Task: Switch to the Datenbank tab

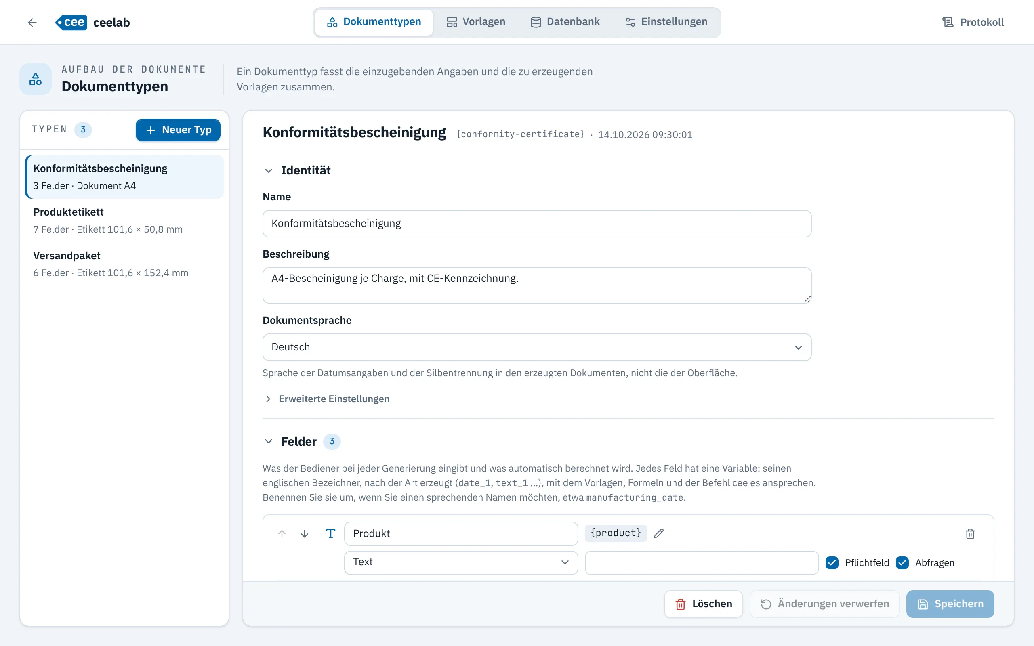Action: pyautogui.click(x=565, y=22)
